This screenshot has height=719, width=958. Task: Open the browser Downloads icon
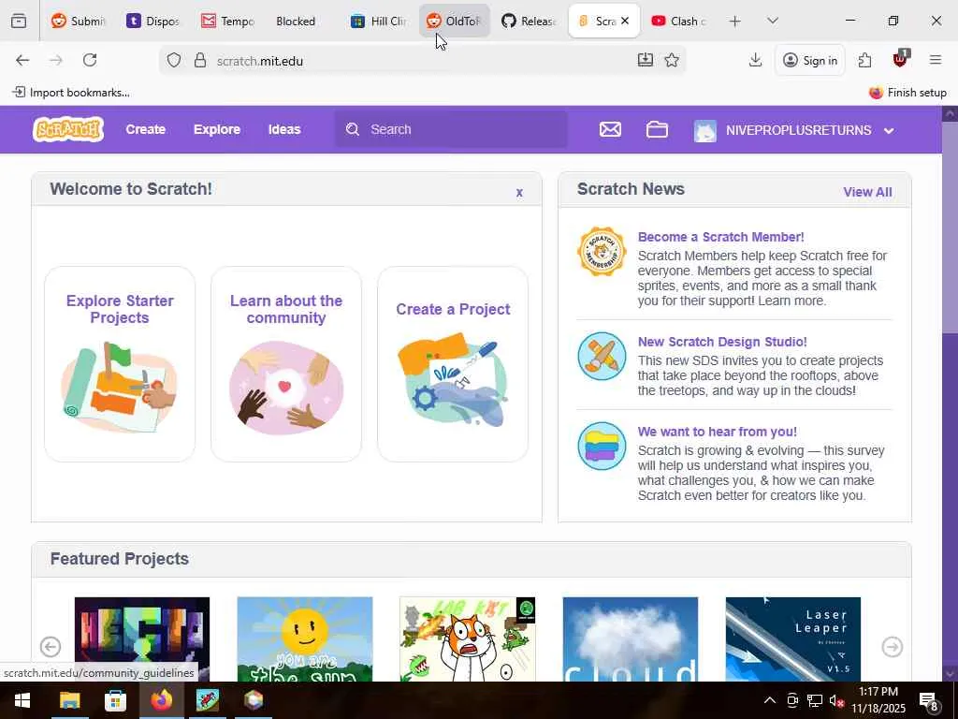pyautogui.click(x=755, y=60)
